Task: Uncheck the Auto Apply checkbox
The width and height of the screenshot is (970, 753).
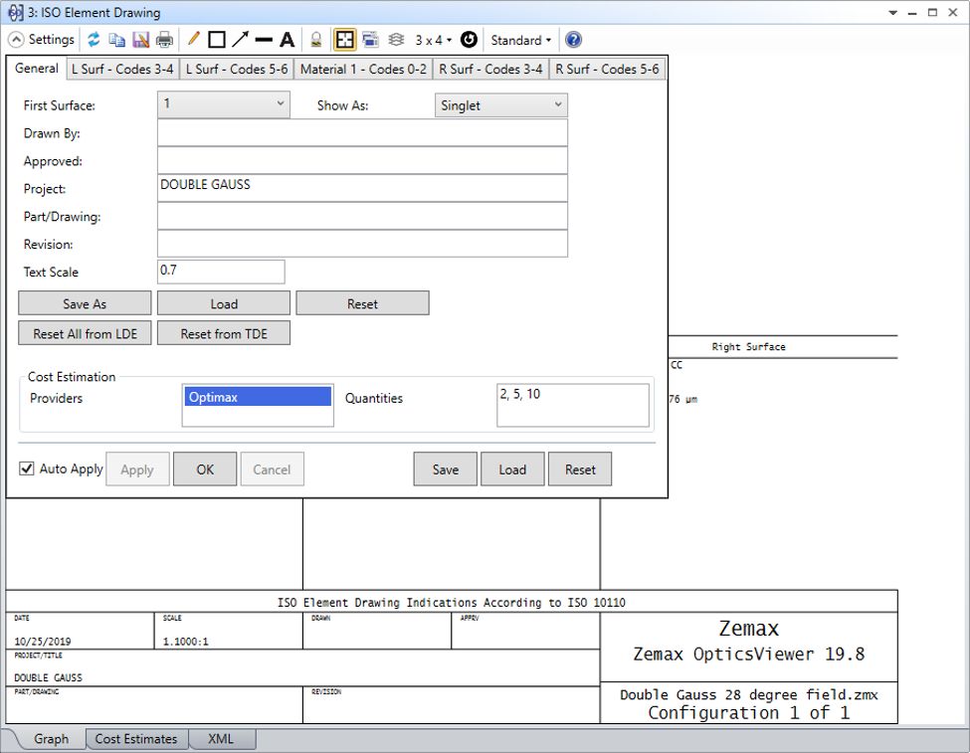Action: 27,469
